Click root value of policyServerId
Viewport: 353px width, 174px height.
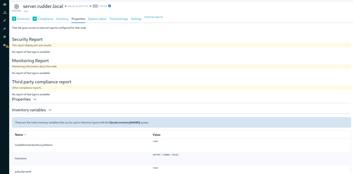click(x=155, y=168)
